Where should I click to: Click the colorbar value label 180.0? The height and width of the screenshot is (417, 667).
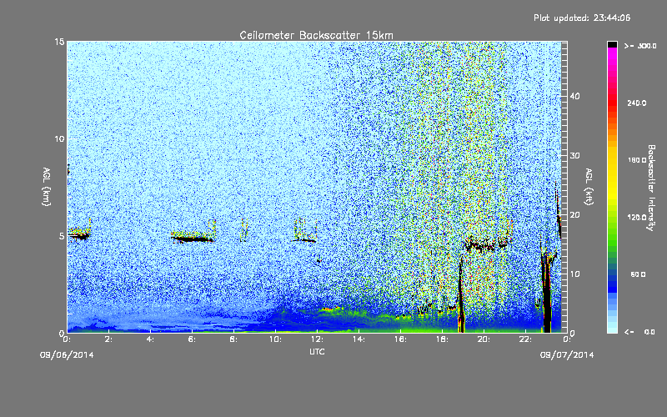pyautogui.click(x=636, y=160)
